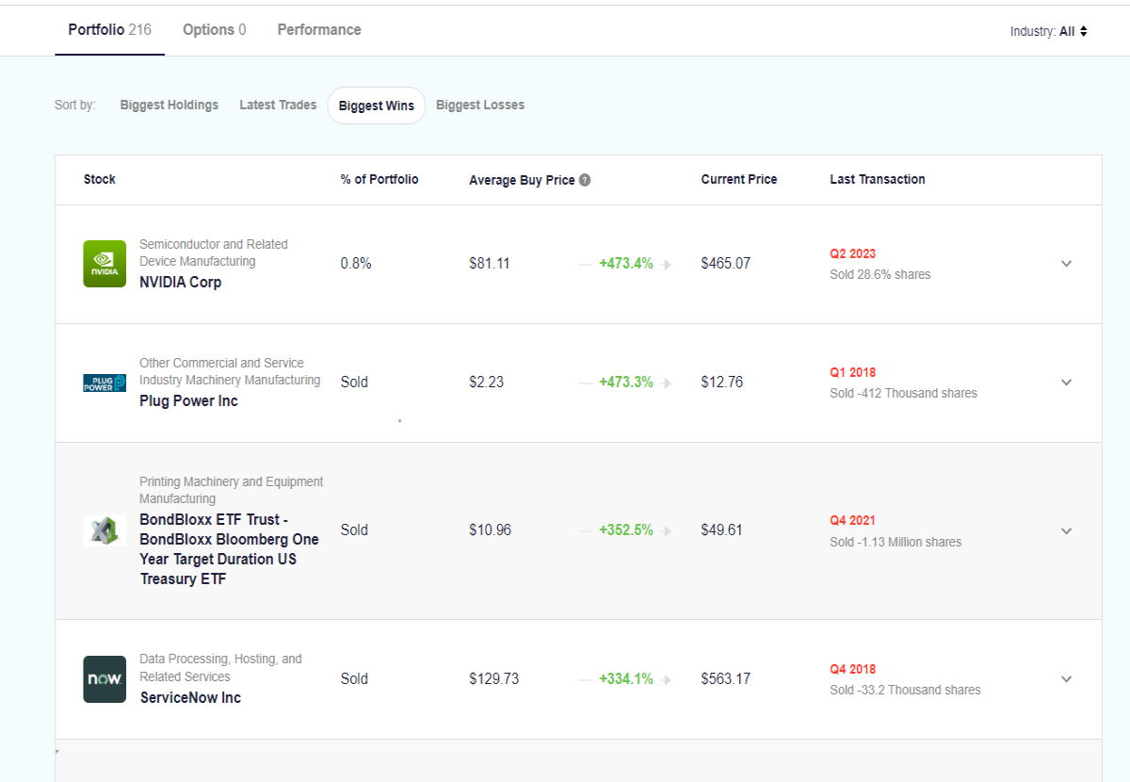Click the ServiceNow logo icon
This screenshot has height=782, width=1130.
click(x=105, y=679)
